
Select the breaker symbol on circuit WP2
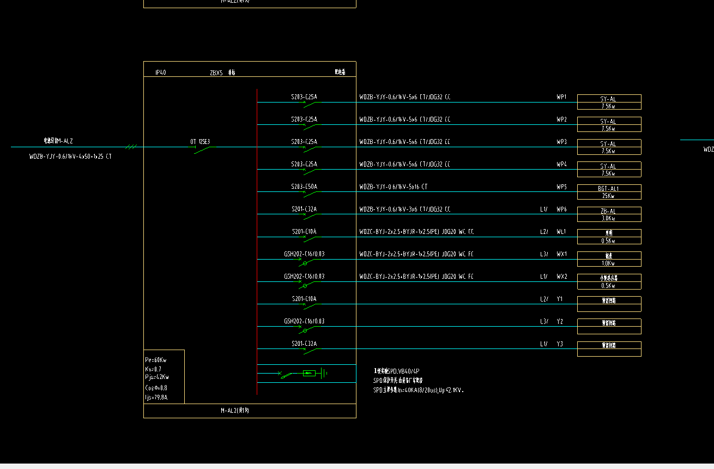[311, 127]
